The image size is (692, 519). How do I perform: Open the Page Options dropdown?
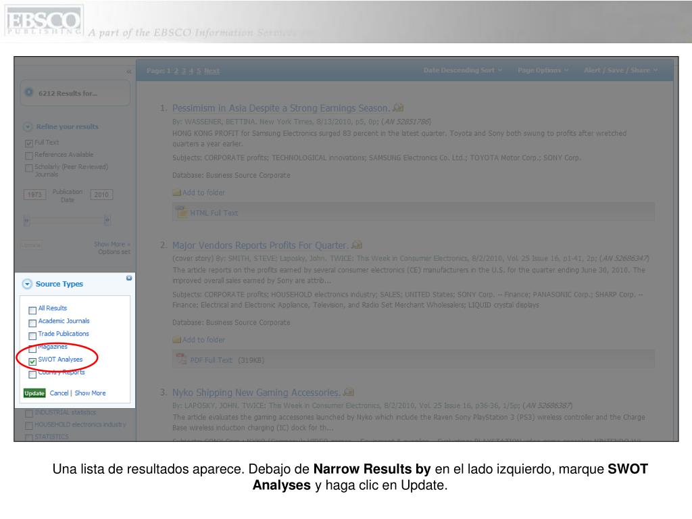point(543,70)
